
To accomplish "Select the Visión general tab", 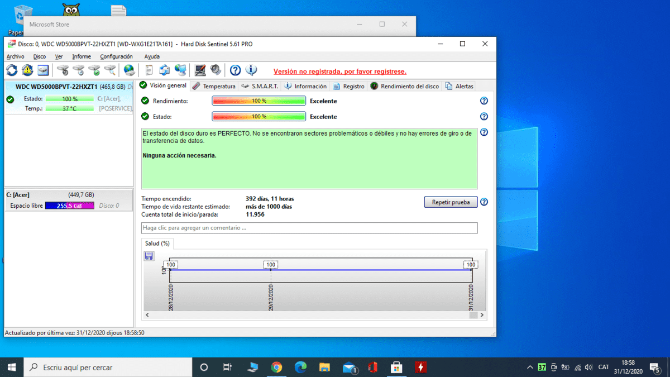I will 163,85.
